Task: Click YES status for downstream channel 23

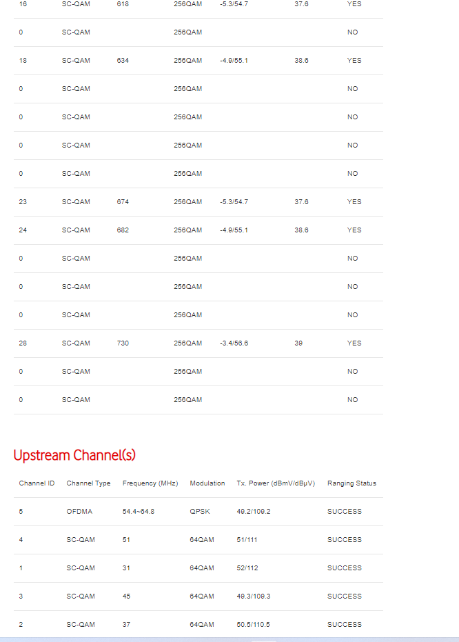Action: (354, 201)
